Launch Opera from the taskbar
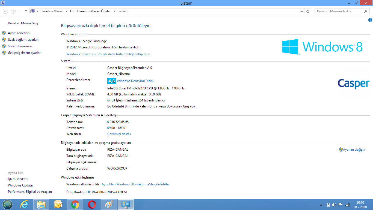The width and height of the screenshot is (373, 210). (92, 205)
